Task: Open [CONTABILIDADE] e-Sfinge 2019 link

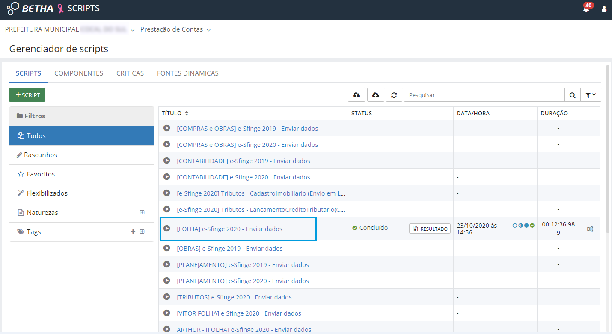Action: (244, 161)
